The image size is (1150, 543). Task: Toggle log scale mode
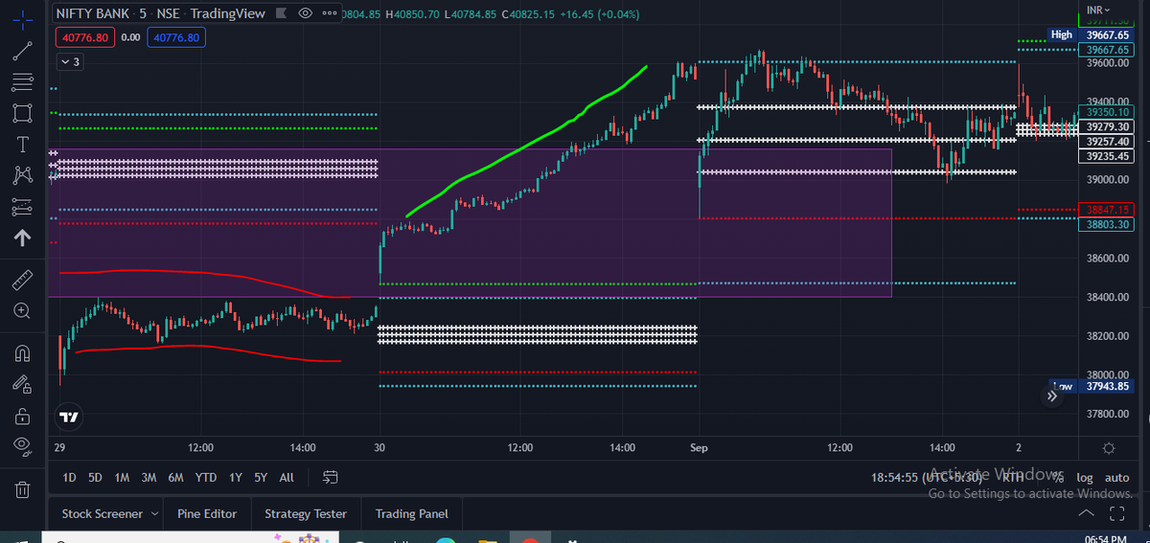pyautogui.click(x=1084, y=477)
